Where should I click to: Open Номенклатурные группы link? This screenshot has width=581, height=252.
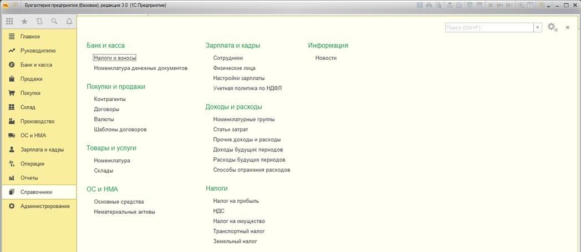(x=244, y=119)
